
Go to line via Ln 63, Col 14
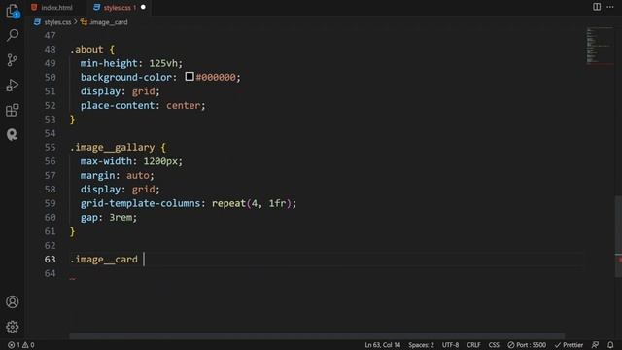(382, 345)
